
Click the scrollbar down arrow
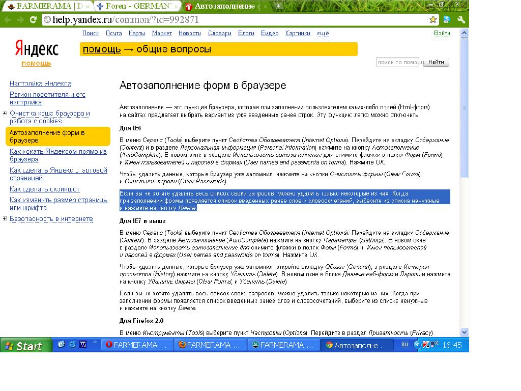[x=464, y=332]
